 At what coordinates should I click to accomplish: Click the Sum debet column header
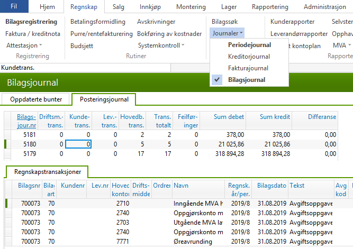click(223, 121)
